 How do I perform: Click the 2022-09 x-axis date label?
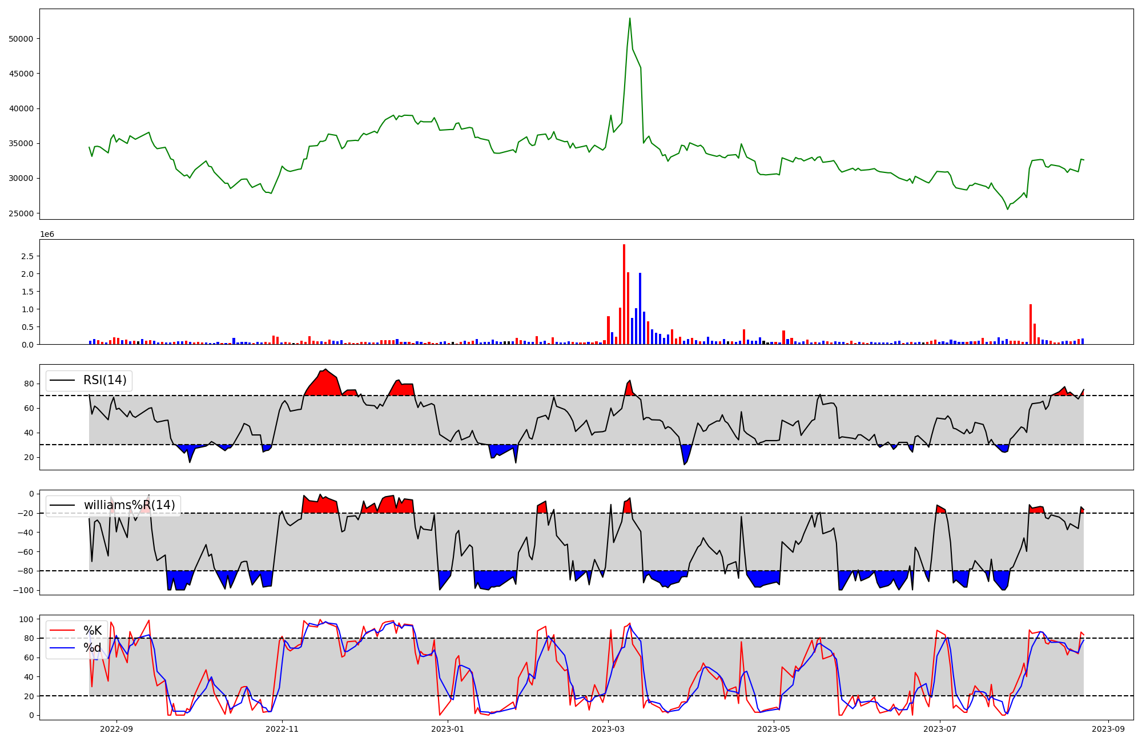pyautogui.click(x=116, y=729)
